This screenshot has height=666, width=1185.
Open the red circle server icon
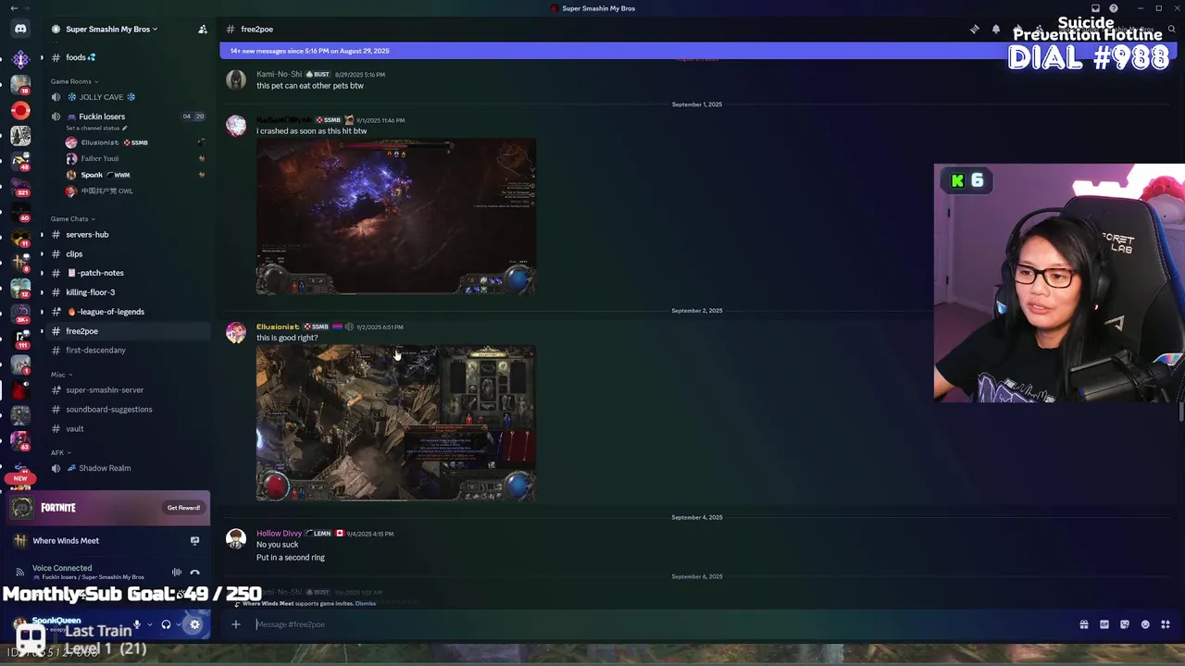(20, 111)
